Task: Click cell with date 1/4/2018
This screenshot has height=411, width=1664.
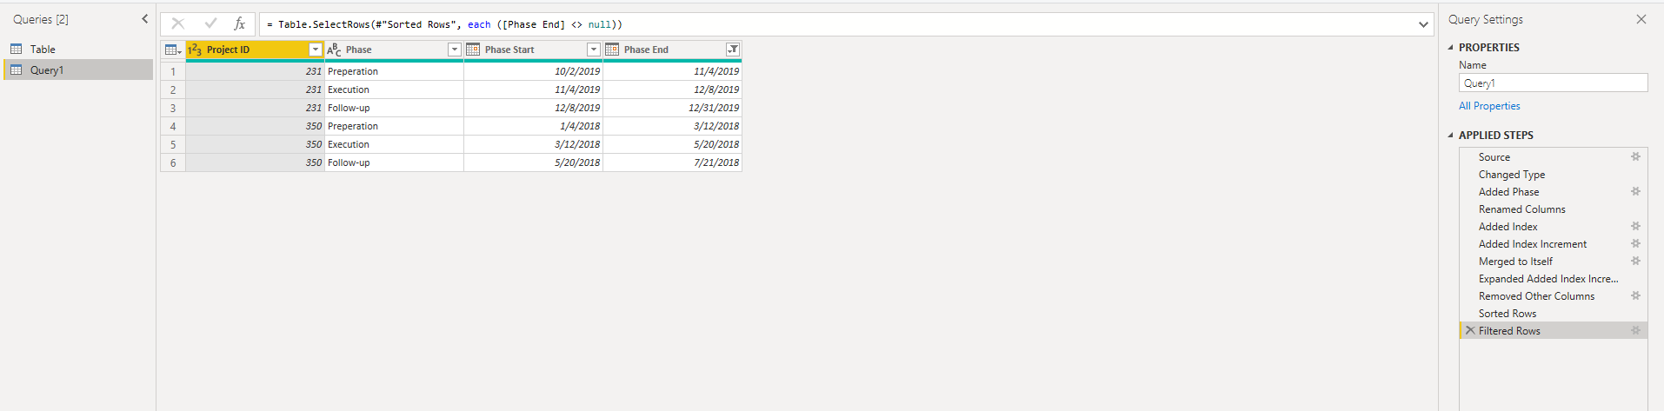Action: 533,126
